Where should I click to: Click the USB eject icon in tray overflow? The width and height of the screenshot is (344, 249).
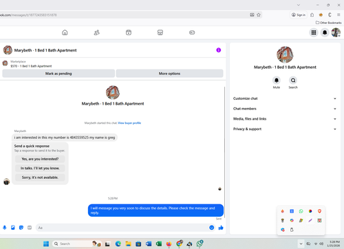(292, 230)
